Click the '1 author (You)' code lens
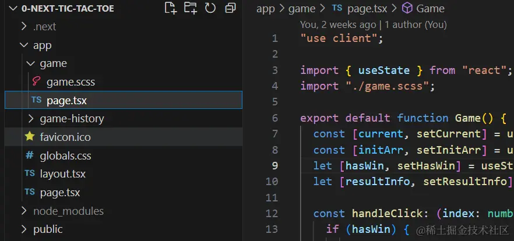The height and width of the screenshot is (241, 514). pyautogui.click(x=416, y=24)
